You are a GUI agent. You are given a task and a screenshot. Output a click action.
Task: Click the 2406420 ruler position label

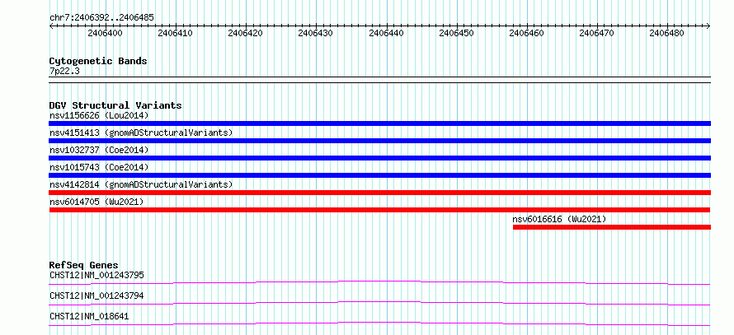click(x=246, y=33)
